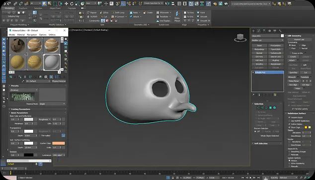315x180 pixels.
Task: Toggle the 3D Snaps icon
Action: (x=118, y=3)
